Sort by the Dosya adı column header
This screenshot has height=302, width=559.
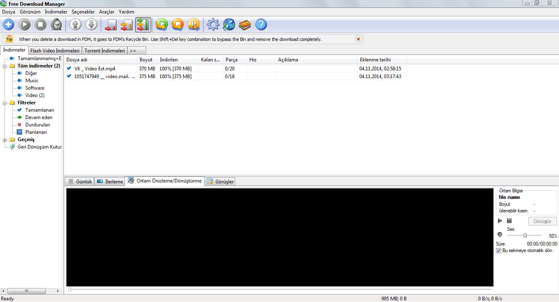tap(100, 60)
